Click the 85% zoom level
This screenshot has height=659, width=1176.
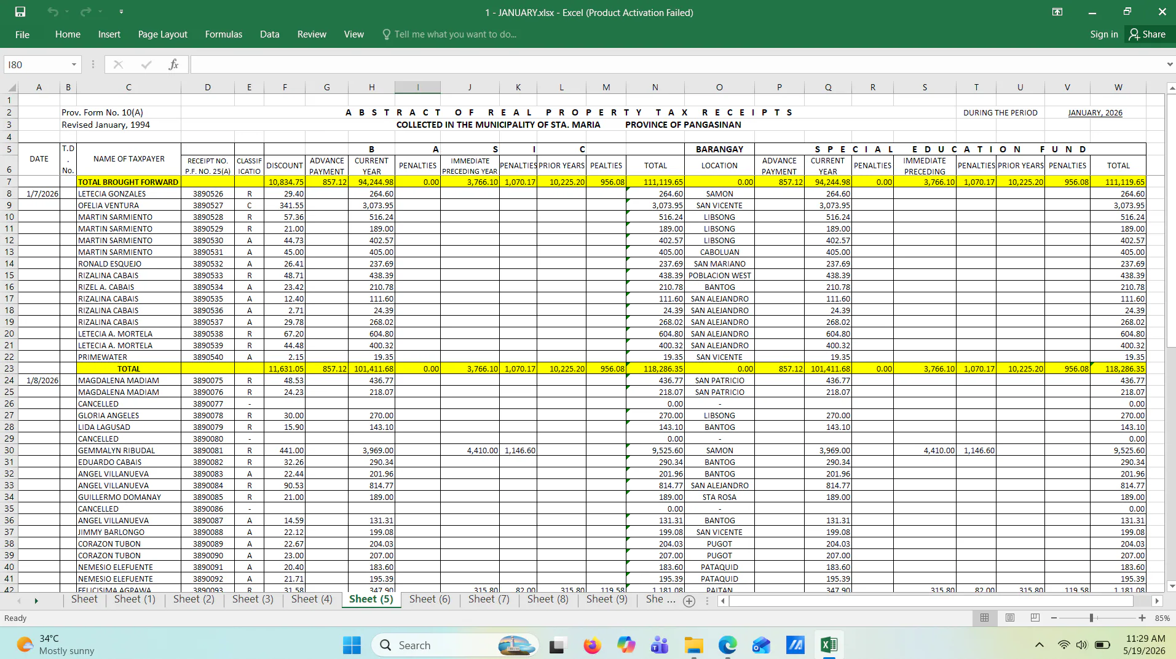[x=1162, y=618]
